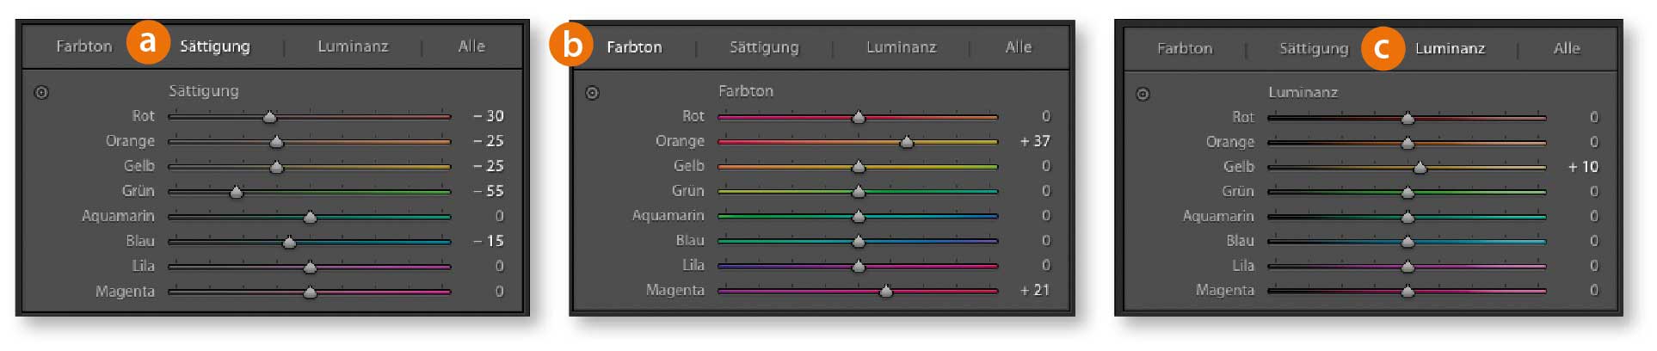Click Alle tab in the right panel
The height and width of the screenshot is (351, 1657).
(x=1567, y=48)
